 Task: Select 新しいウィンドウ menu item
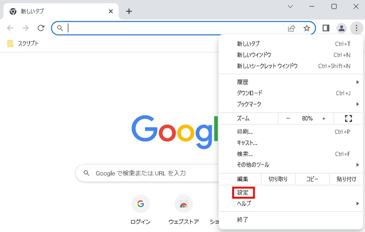pos(291,55)
